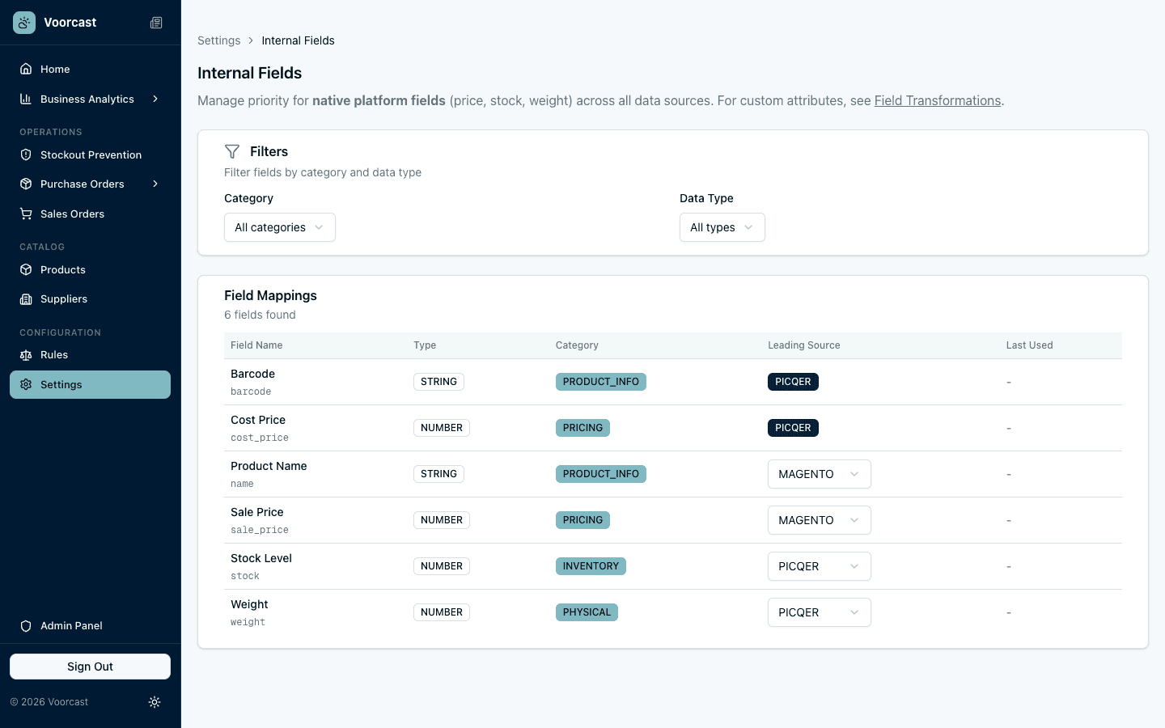Toggle light mode with the sun icon
The height and width of the screenshot is (728, 1165).
pyautogui.click(x=155, y=702)
